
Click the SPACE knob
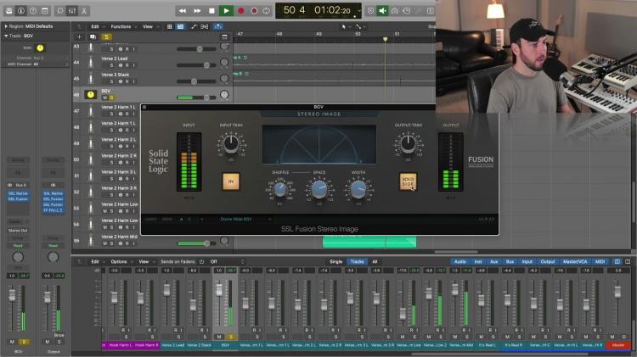click(x=318, y=189)
